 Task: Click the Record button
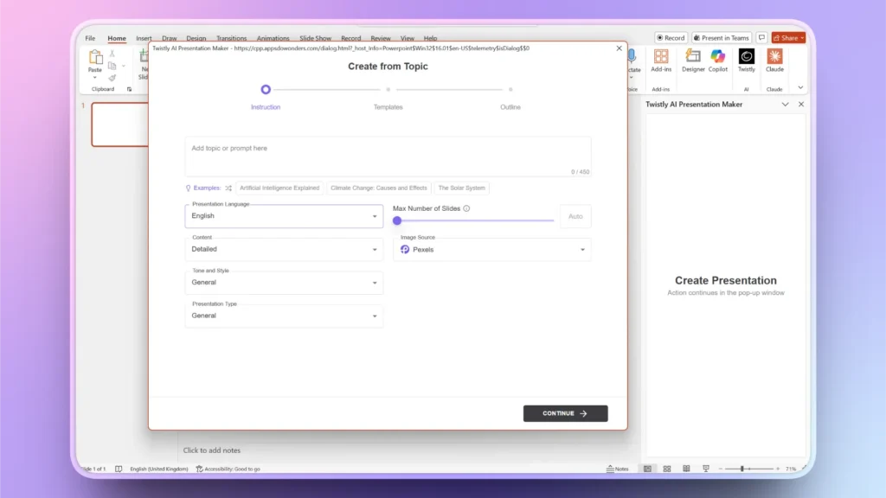point(671,38)
